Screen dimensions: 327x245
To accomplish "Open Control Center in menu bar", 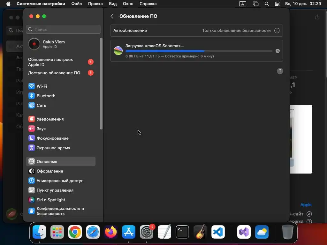I will [x=277, y=4].
